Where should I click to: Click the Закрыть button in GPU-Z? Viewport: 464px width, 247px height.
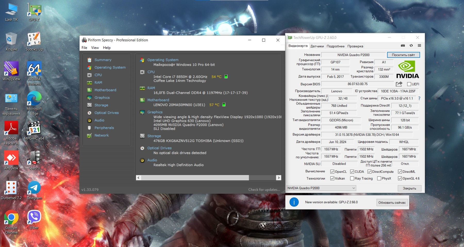[x=409, y=188]
